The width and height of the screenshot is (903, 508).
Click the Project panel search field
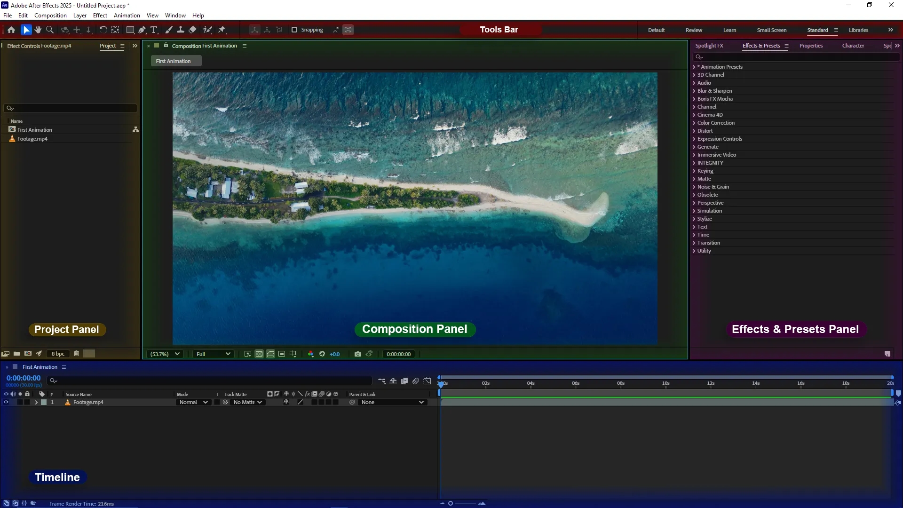[71, 108]
